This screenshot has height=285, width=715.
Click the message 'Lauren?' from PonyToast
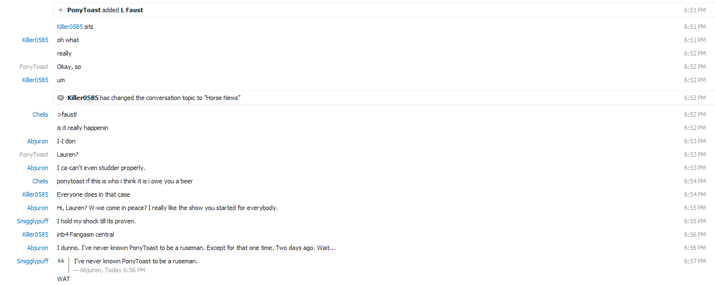(x=68, y=154)
